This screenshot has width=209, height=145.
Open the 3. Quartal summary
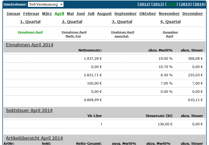(x=122, y=22)
